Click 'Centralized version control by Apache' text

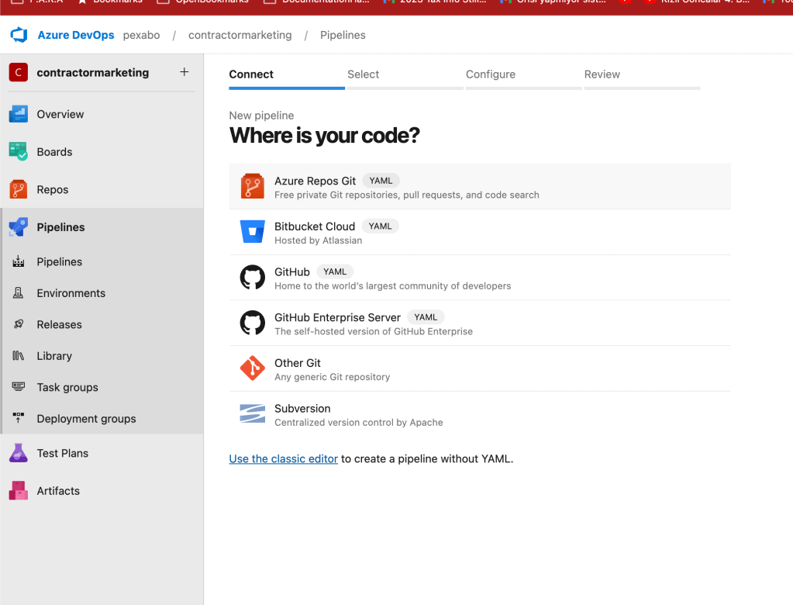pyautogui.click(x=359, y=423)
